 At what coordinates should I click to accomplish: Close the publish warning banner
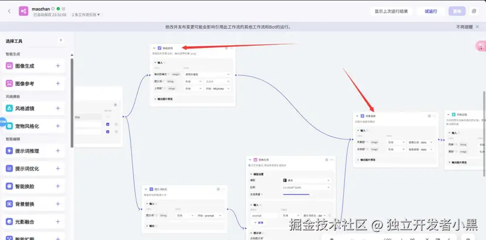[x=477, y=27]
